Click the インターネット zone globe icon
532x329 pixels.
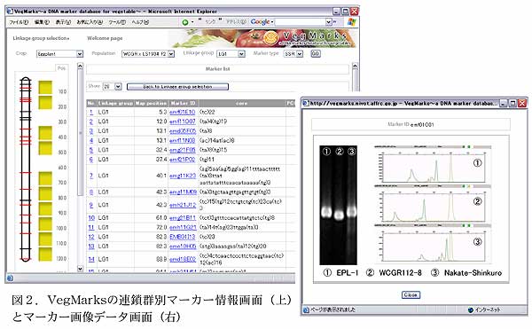pos(471,309)
